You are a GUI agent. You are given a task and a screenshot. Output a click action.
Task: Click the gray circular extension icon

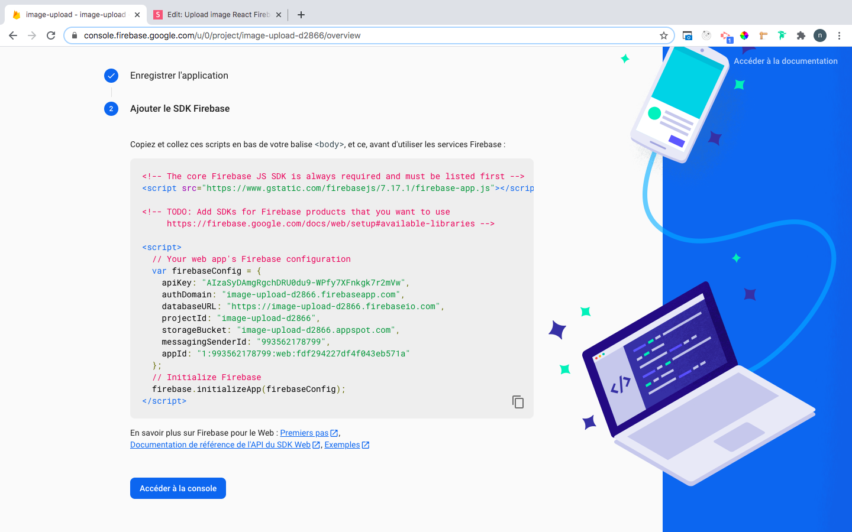click(706, 35)
